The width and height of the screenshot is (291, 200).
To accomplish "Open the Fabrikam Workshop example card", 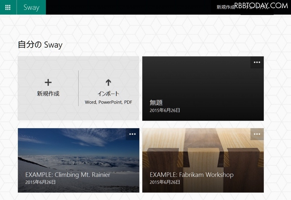I will coord(203,160).
